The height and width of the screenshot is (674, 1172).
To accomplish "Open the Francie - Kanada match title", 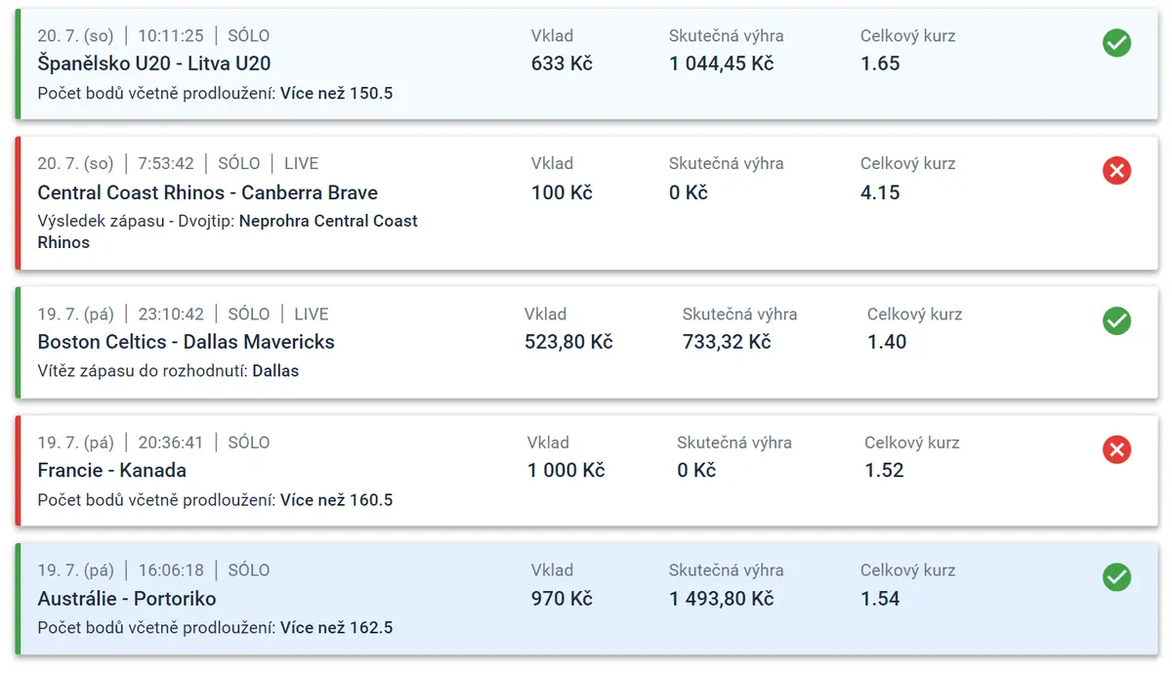I will [111, 470].
